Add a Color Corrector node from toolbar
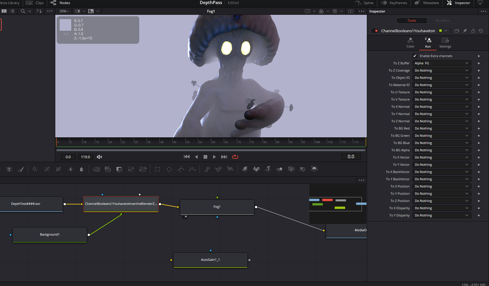 pyautogui.click(x=35, y=169)
